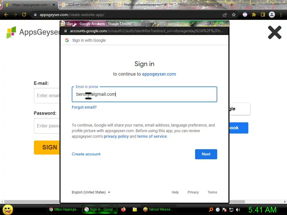Image resolution: width=287 pixels, height=215 pixels.
Task: Switch to the Sign in - Googl... taskbar window
Action: (100, 209)
